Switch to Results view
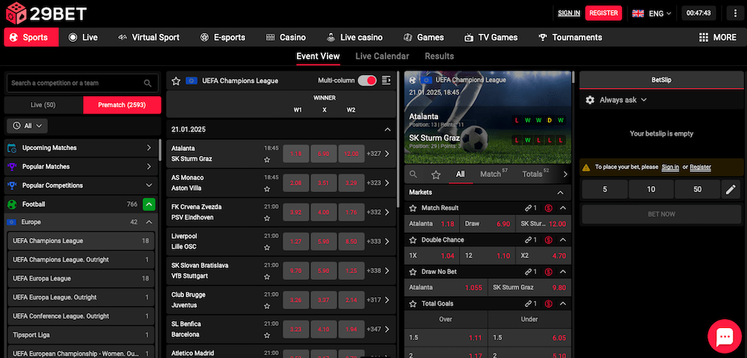The height and width of the screenshot is (358, 747). [x=439, y=56]
